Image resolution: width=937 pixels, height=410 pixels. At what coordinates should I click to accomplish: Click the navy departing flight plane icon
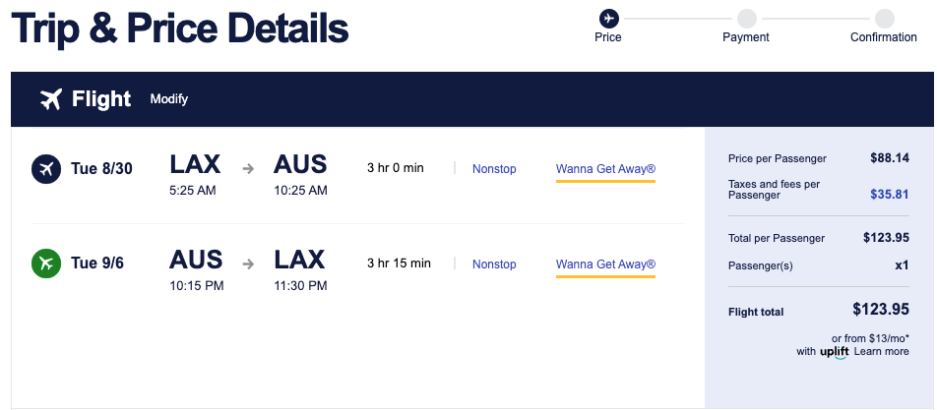[x=45, y=168]
